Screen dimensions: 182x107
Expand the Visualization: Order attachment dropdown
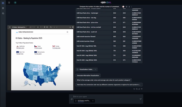click(96, 69)
